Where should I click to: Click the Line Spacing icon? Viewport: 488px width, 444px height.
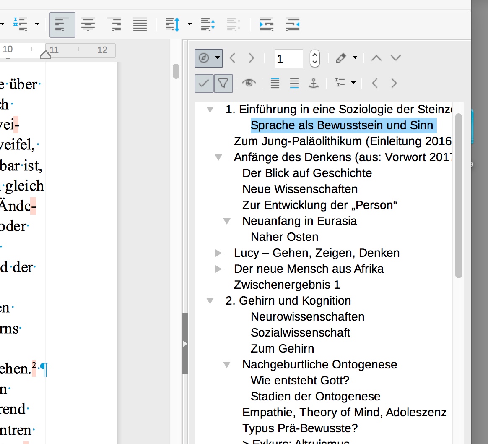(173, 24)
